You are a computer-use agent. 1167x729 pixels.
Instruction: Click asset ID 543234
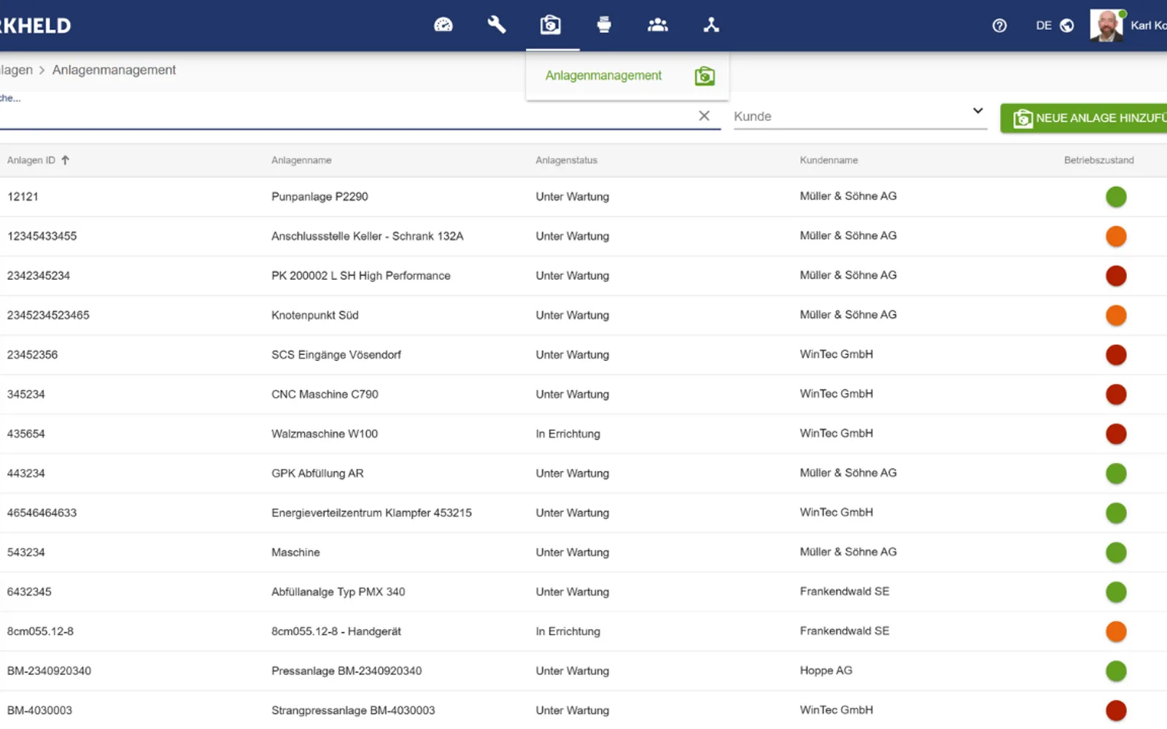[26, 553]
